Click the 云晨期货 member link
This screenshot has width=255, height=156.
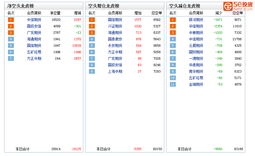pos(196,46)
